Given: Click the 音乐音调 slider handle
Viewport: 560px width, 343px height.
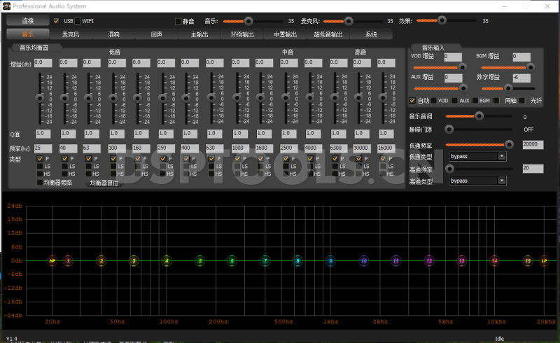Looking at the screenshot, I should coord(479,116).
